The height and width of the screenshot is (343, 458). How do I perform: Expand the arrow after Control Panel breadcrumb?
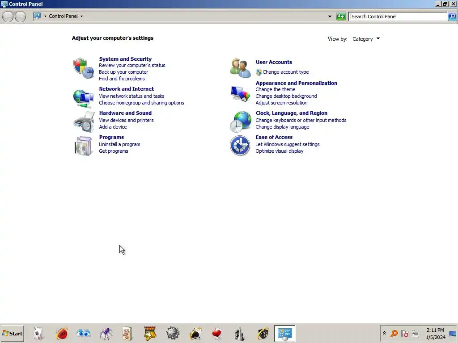[x=81, y=17]
